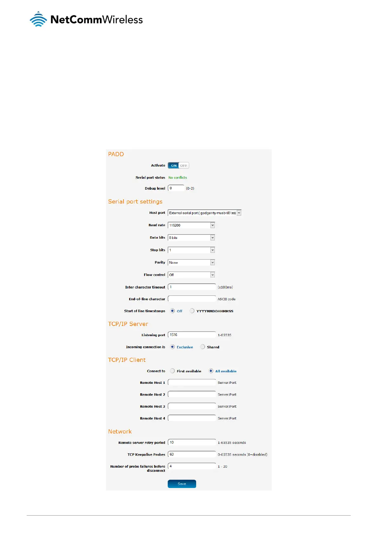Click the '0-65535 seconds (0=disabled)' hint text
378x535 pixels.
[x=242, y=455]
